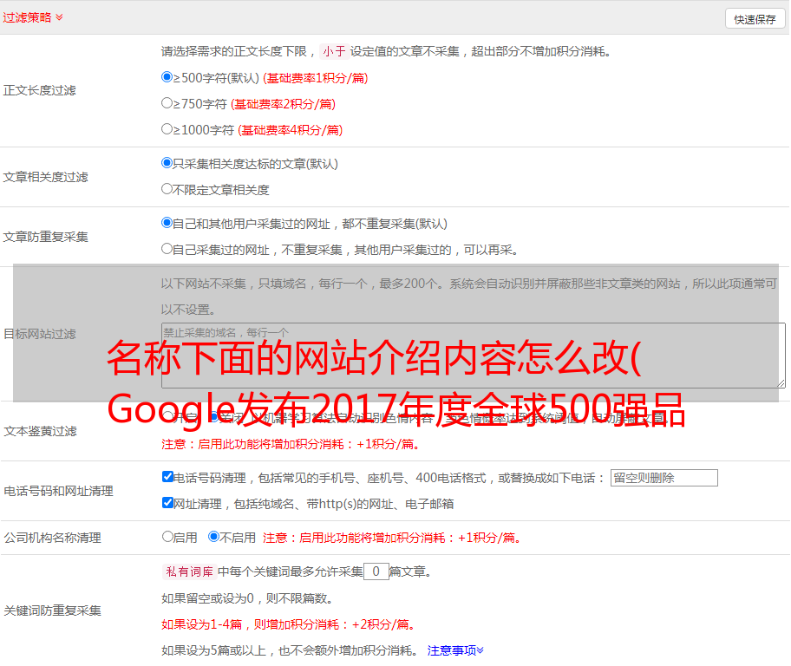This screenshot has width=791, height=666.
Task: Toggle the 电话号码清理 checkbox
Action: [x=168, y=477]
